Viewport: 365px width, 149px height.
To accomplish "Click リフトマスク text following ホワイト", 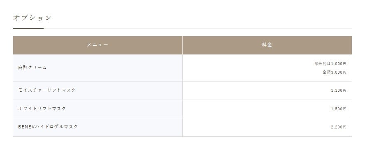I will [x=52, y=109].
